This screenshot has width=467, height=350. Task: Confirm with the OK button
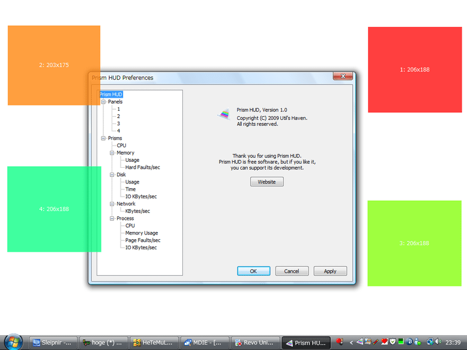pos(253,271)
